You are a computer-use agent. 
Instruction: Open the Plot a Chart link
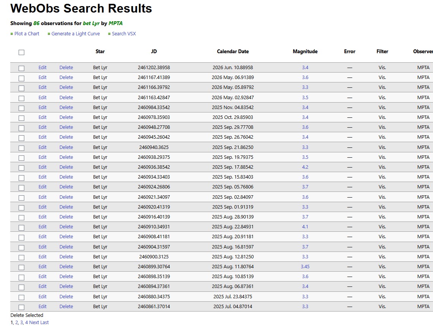click(27, 34)
